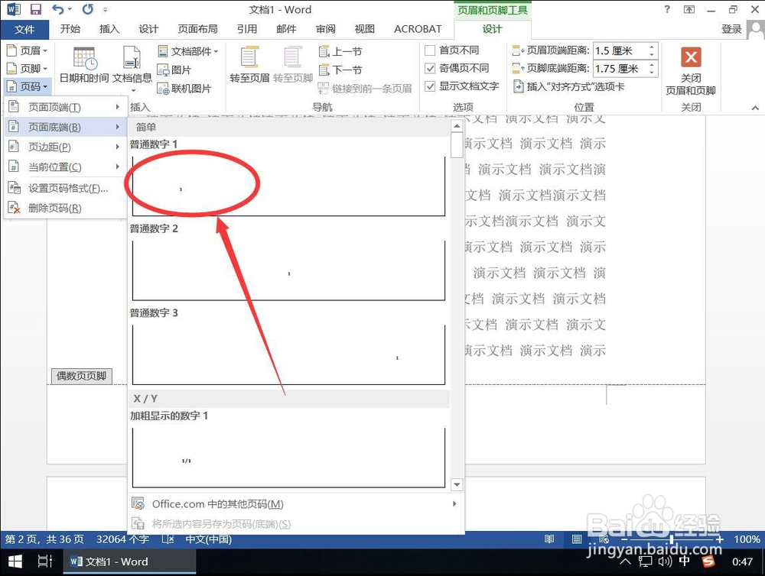This screenshot has height=576, width=765.
Task: Expand more page numbers from Office.com
Action: 295,504
